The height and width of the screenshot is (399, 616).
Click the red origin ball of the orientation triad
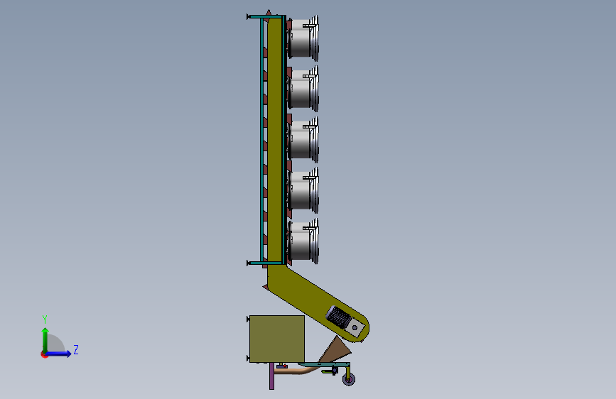point(44,354)
